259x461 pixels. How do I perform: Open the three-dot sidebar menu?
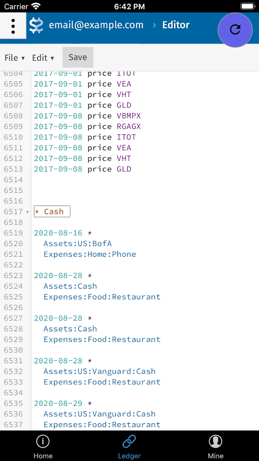13,26
